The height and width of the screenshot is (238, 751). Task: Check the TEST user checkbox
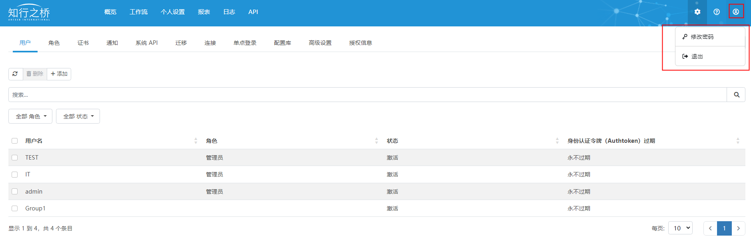click(x=15, y=158)
